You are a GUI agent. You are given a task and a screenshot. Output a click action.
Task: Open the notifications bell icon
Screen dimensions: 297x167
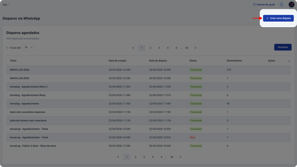click(x=281, y=4)
